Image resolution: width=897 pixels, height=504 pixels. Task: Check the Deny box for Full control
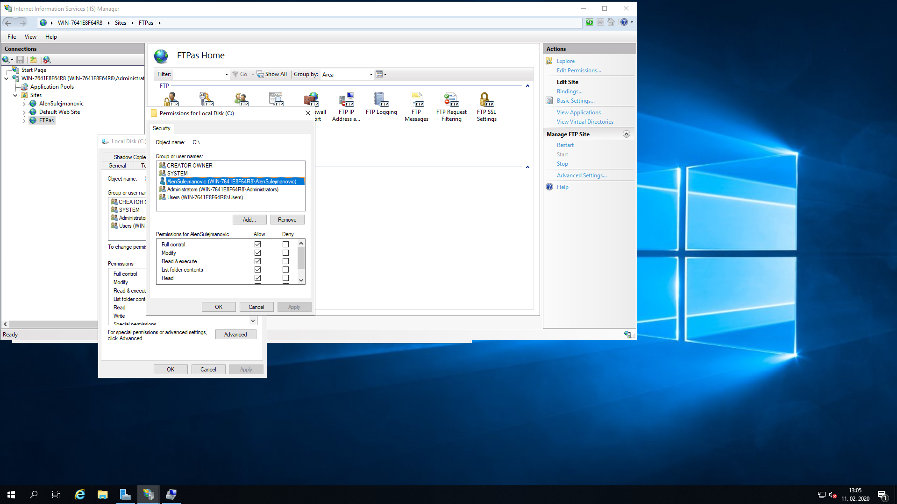coord(285,245)
